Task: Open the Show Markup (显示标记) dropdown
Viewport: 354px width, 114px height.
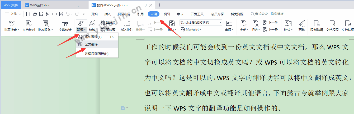Action: click(x=191, y=29)
